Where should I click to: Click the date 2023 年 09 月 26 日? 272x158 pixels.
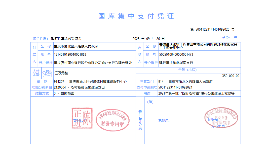pos(148,39)
